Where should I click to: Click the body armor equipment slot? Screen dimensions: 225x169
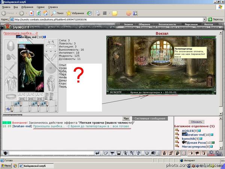(11, 84)
